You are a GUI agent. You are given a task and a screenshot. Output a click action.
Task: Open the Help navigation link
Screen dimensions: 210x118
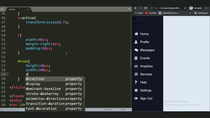143,82
